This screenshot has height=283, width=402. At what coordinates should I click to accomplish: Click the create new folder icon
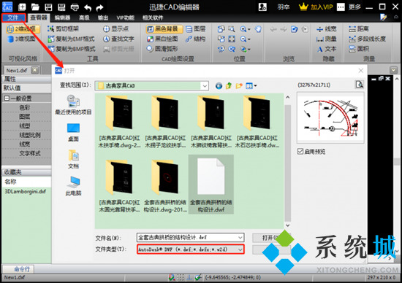[239, 86]
